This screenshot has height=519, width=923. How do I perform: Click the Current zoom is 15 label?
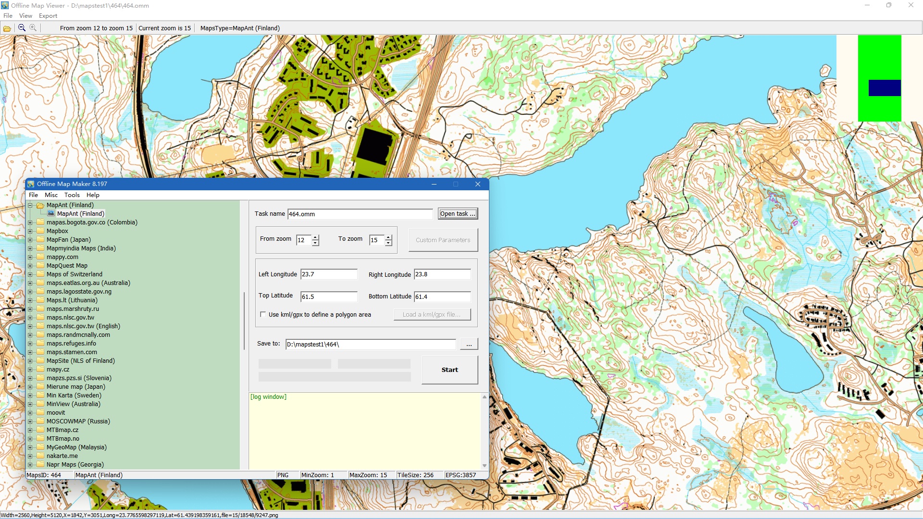coord(164,28)
